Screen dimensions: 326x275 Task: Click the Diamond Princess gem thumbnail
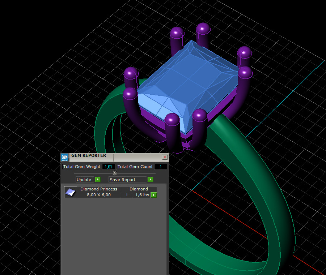click(71, 192)
